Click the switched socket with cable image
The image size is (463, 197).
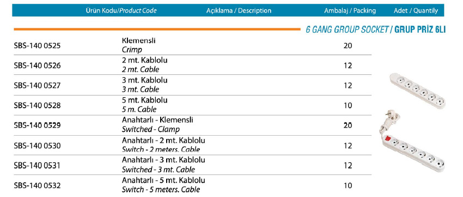point(412,141)
